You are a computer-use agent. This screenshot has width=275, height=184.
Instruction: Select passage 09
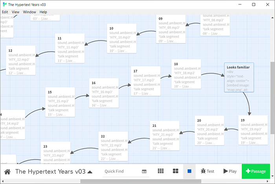(x=170, y=29)
